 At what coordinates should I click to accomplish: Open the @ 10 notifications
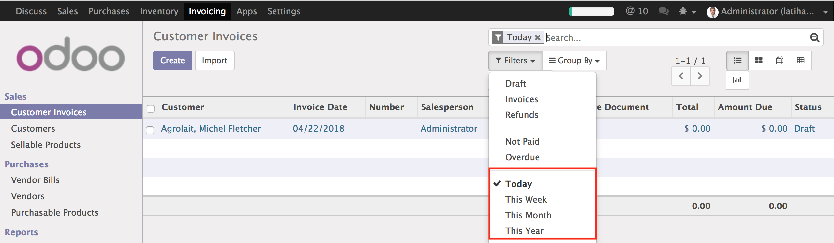point(637,11)
